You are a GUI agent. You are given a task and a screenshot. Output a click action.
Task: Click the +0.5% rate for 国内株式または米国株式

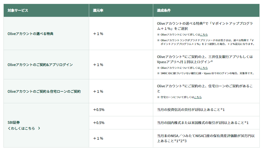[x=99, y=123]
